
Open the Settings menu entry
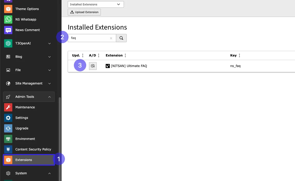click(22, 118)
